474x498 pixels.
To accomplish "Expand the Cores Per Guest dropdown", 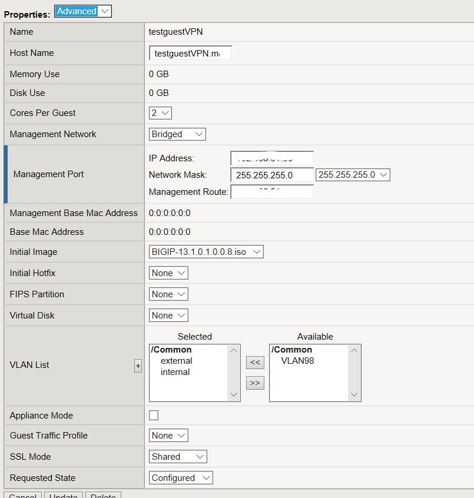I will pyautogui.click(x=160, y=113).
